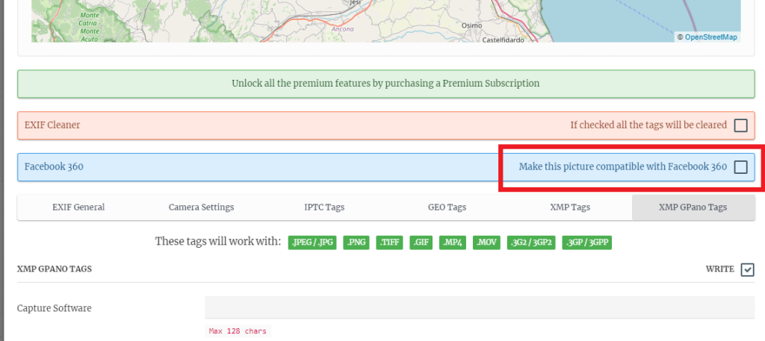Click the Facebook 360 label
Screen dimensions: 765x341
[54, 167]
